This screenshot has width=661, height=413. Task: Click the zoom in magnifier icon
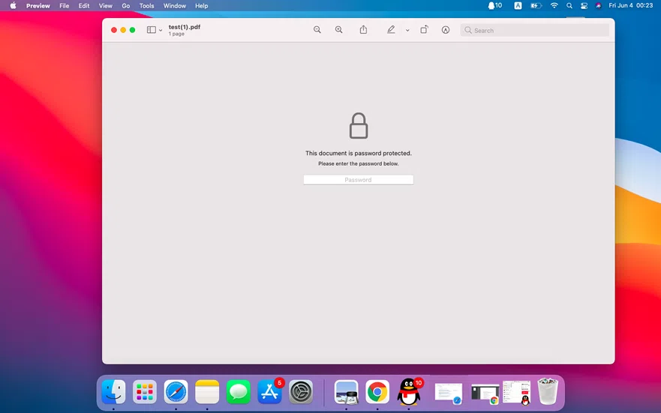339,30
